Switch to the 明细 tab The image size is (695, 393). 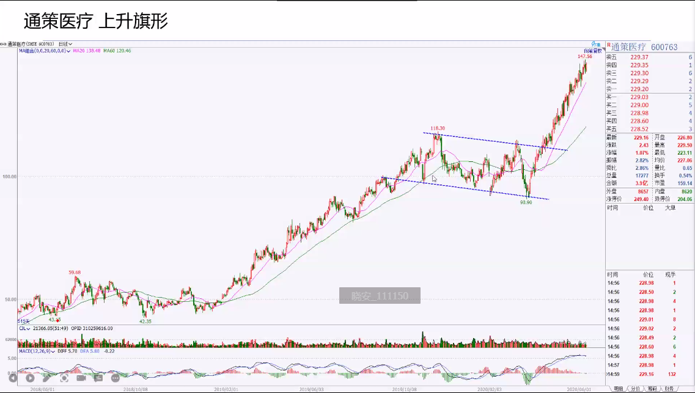tap(619, 389)
